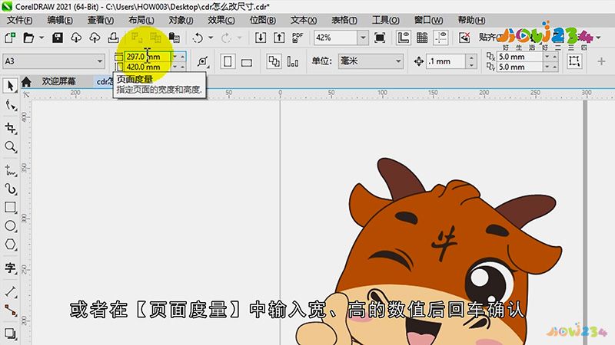The image size is (615, 345).
Task: Open the 文本(X) menu
Action: [304, 21]
